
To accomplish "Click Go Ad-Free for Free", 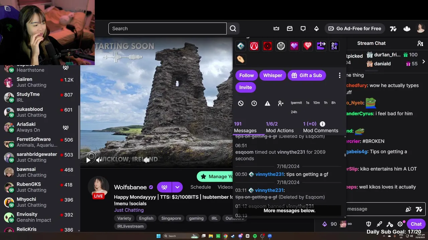I will coord(355,29).
